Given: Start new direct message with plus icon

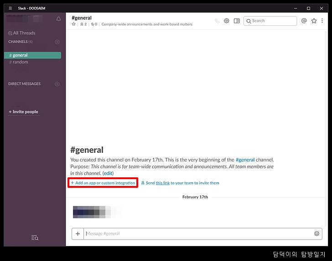Looking at the screenshot, I should pyautogui.click(x=57, y=84).
